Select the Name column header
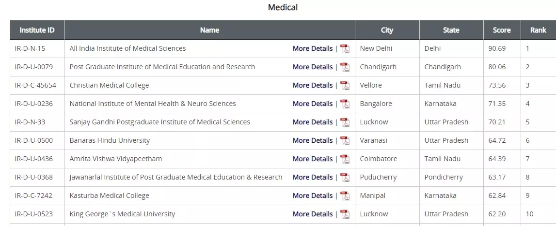Screen dimensions: 556x226 209,30
